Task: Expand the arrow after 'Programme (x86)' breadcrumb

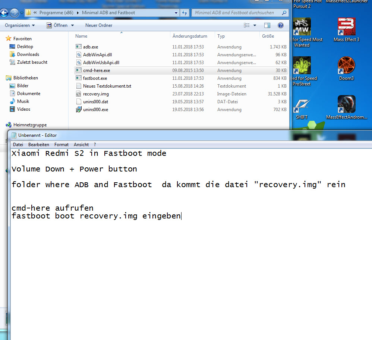Action: 78,13
